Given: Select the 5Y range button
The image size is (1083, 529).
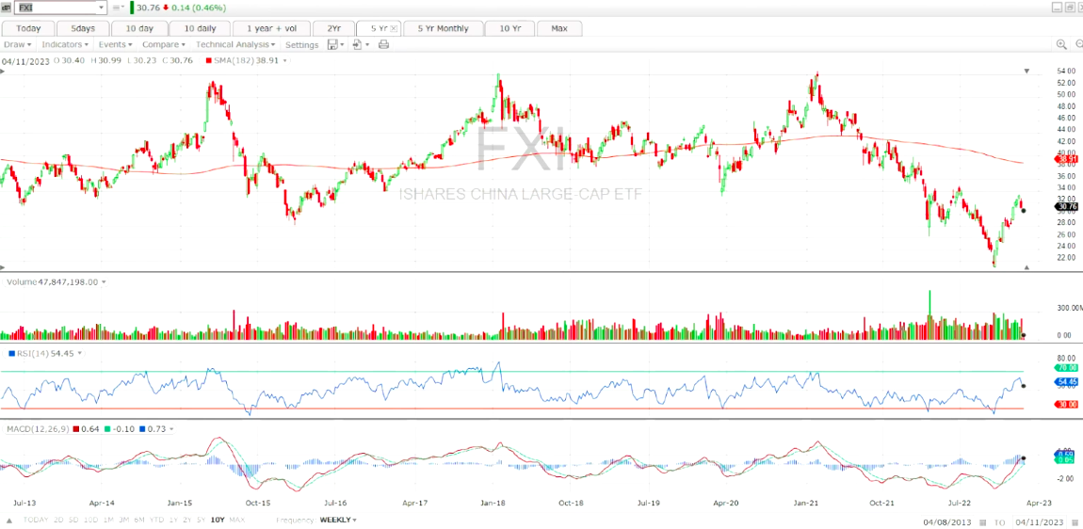Looking at the screenshot, I should pos(201,520).
